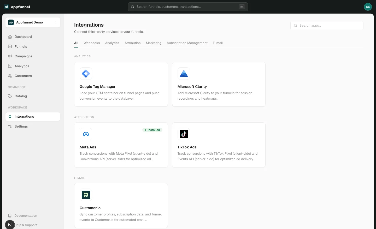The width and height of the screenshot is (376, 229).
Task: Click the Search apps input field
Action: pos(327,26)
